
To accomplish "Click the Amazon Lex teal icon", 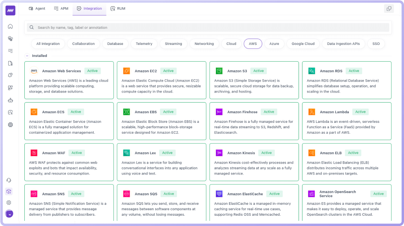I will (x=127, y=153).
